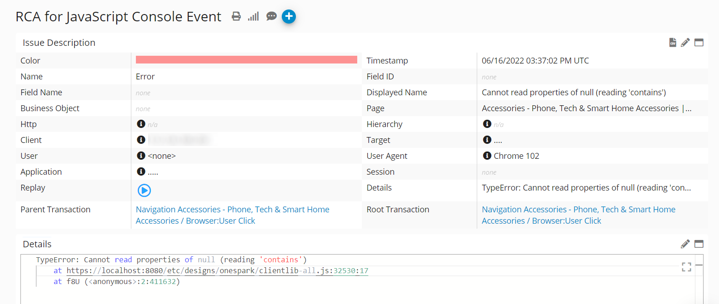
Task: Click the red Color swatch bar
Action: coord(246,60)
